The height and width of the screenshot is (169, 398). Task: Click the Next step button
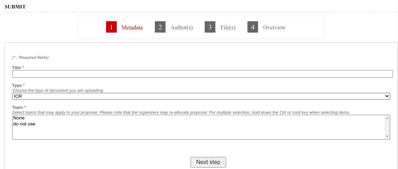(208, 162)
